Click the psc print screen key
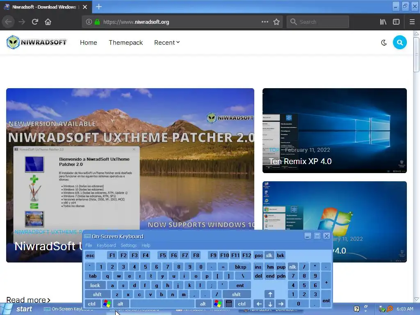 (x=258, y=255)
